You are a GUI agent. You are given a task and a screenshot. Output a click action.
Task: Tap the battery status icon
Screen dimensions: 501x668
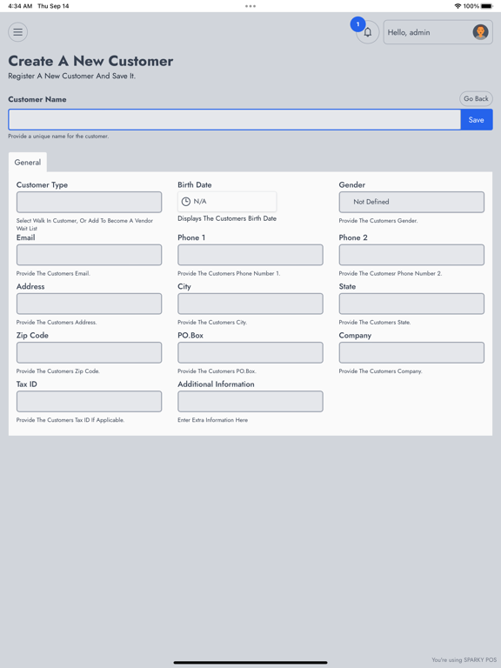(487, 6)
